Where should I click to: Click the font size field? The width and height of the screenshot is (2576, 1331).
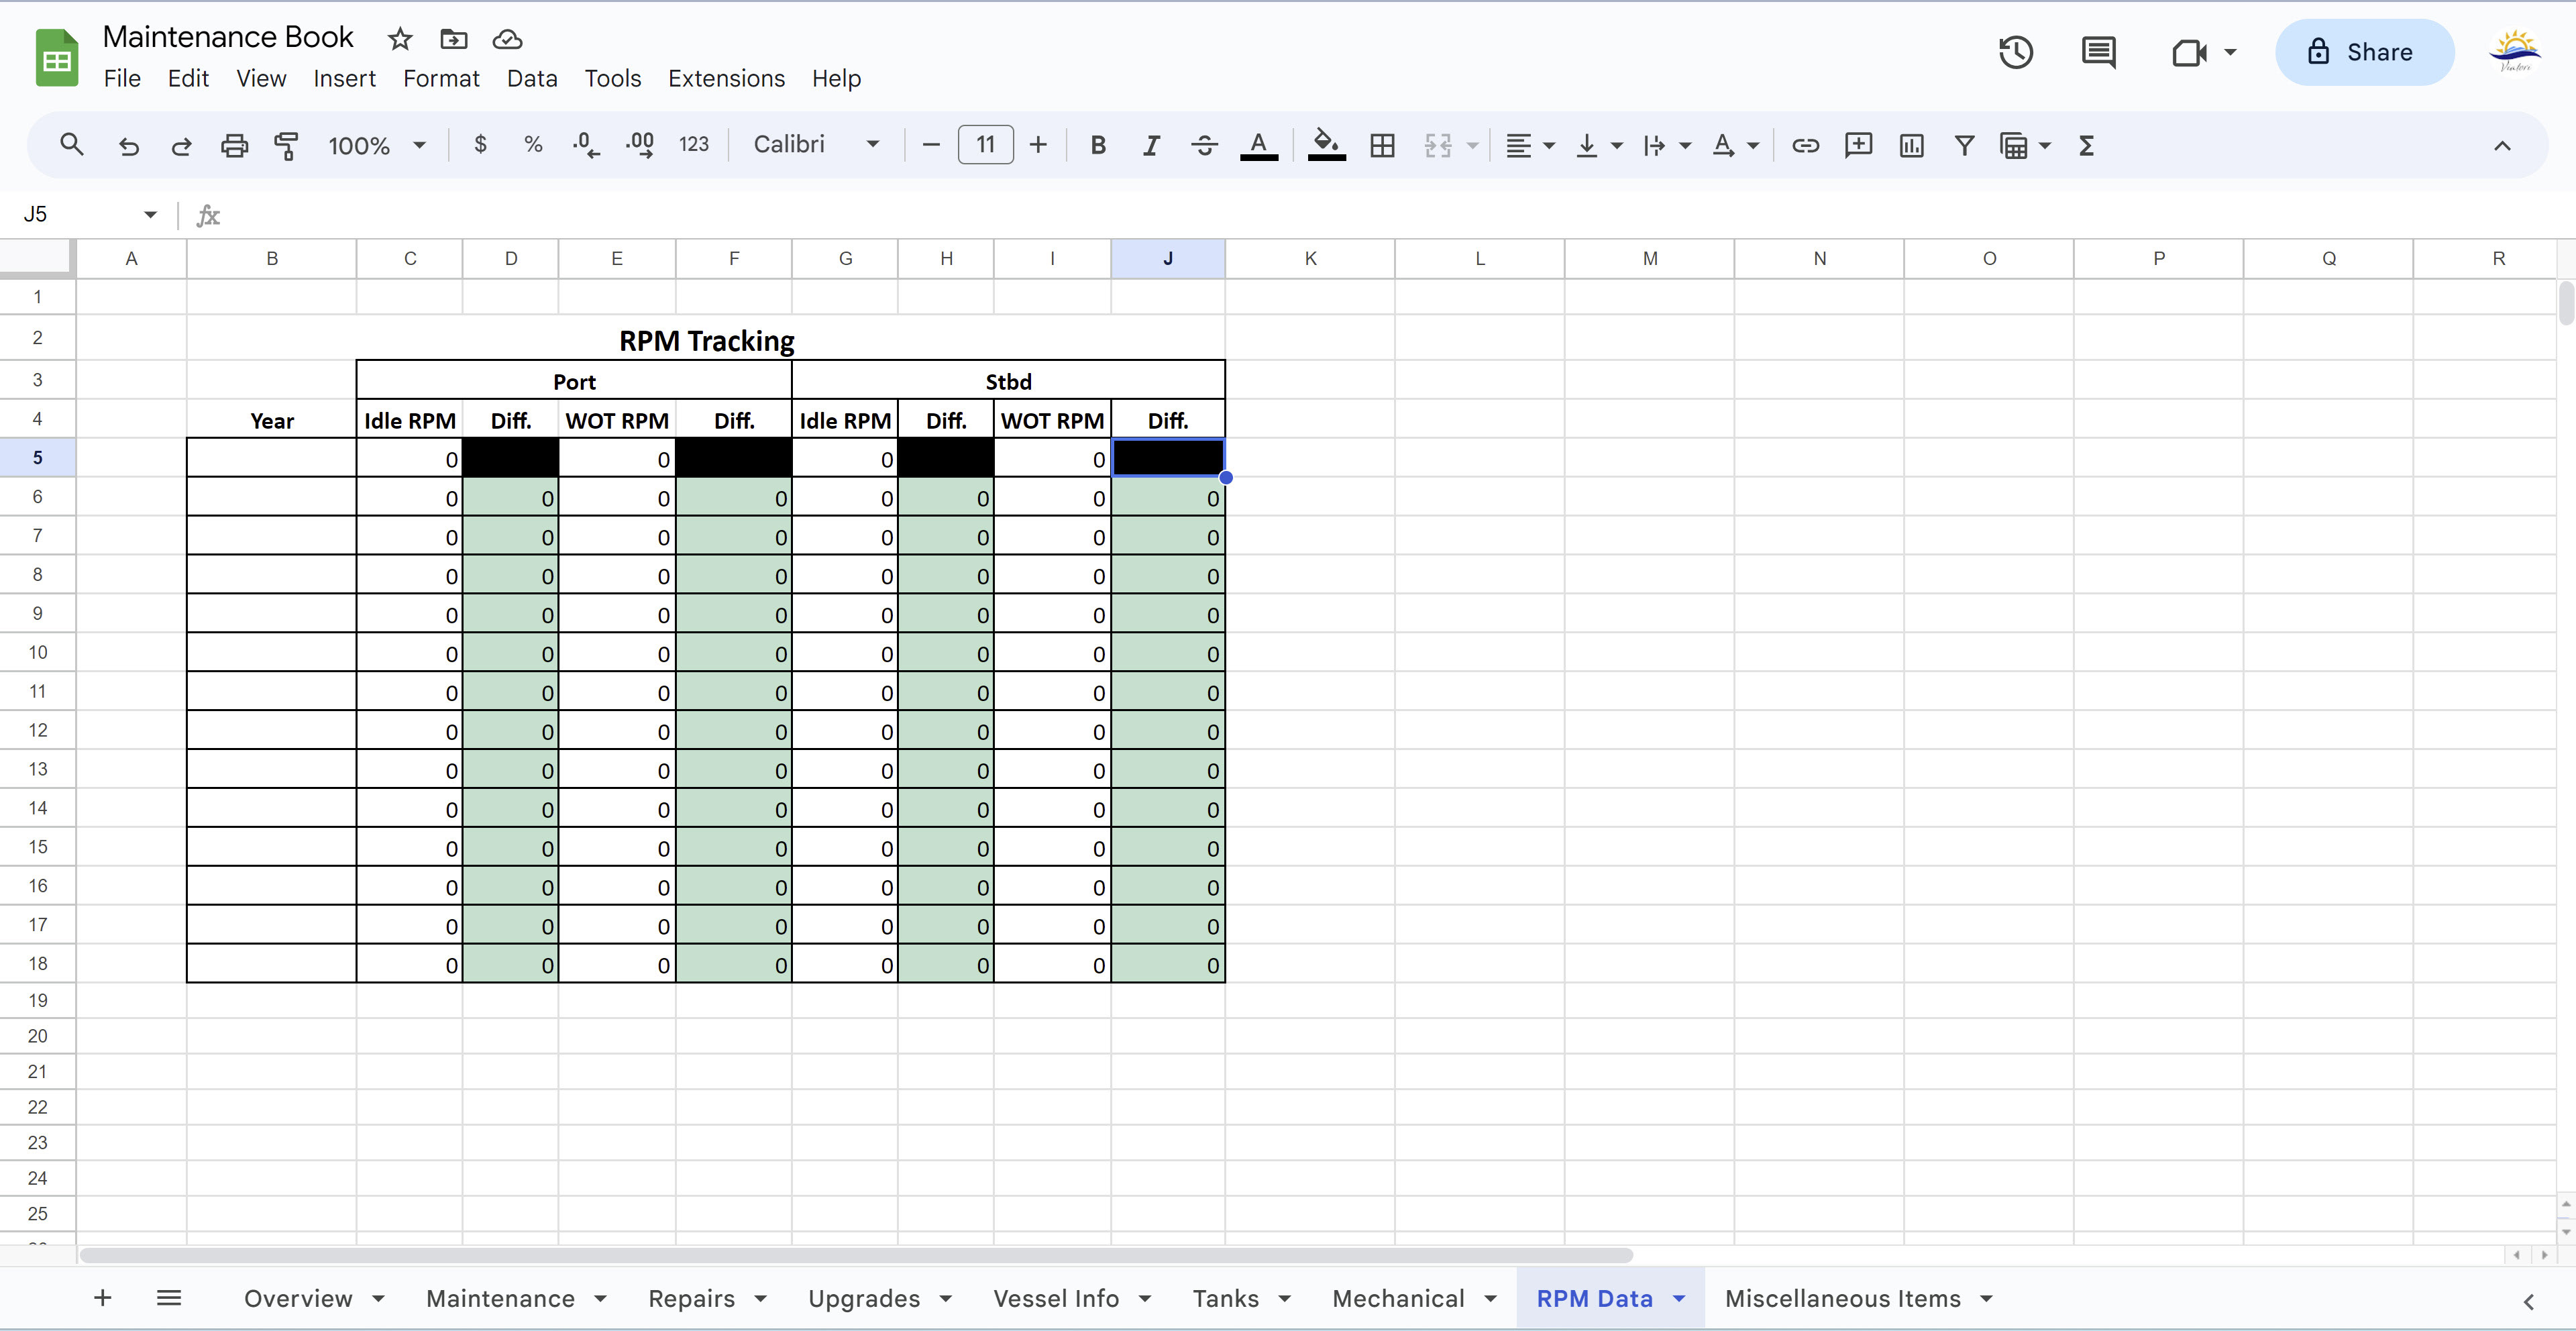985,145
